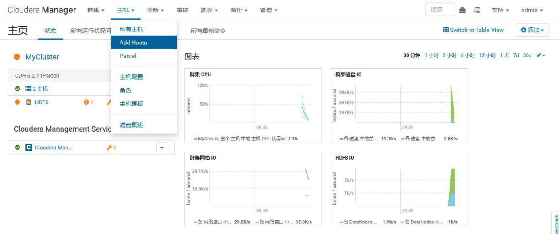Select Add Hosts from the menu

(x=144, y=43)
